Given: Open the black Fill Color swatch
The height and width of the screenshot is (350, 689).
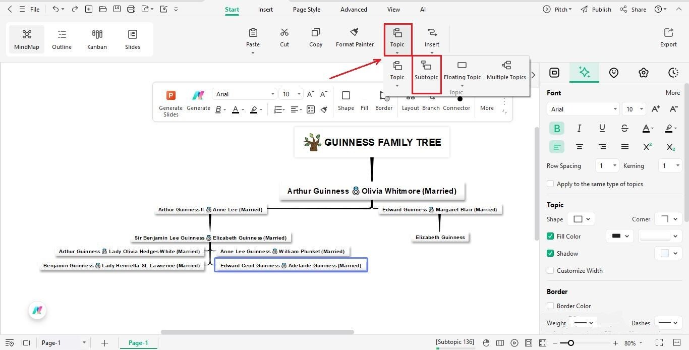Looking at the screenshot, I should [x=619, y=236].
